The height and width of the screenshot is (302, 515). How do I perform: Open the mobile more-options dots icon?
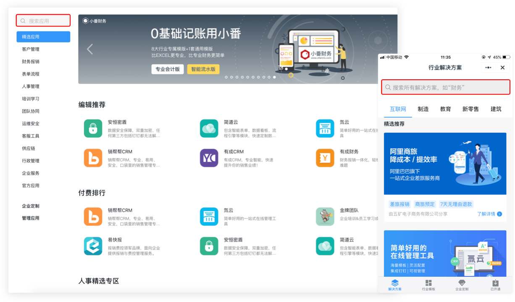pos(488,68)
